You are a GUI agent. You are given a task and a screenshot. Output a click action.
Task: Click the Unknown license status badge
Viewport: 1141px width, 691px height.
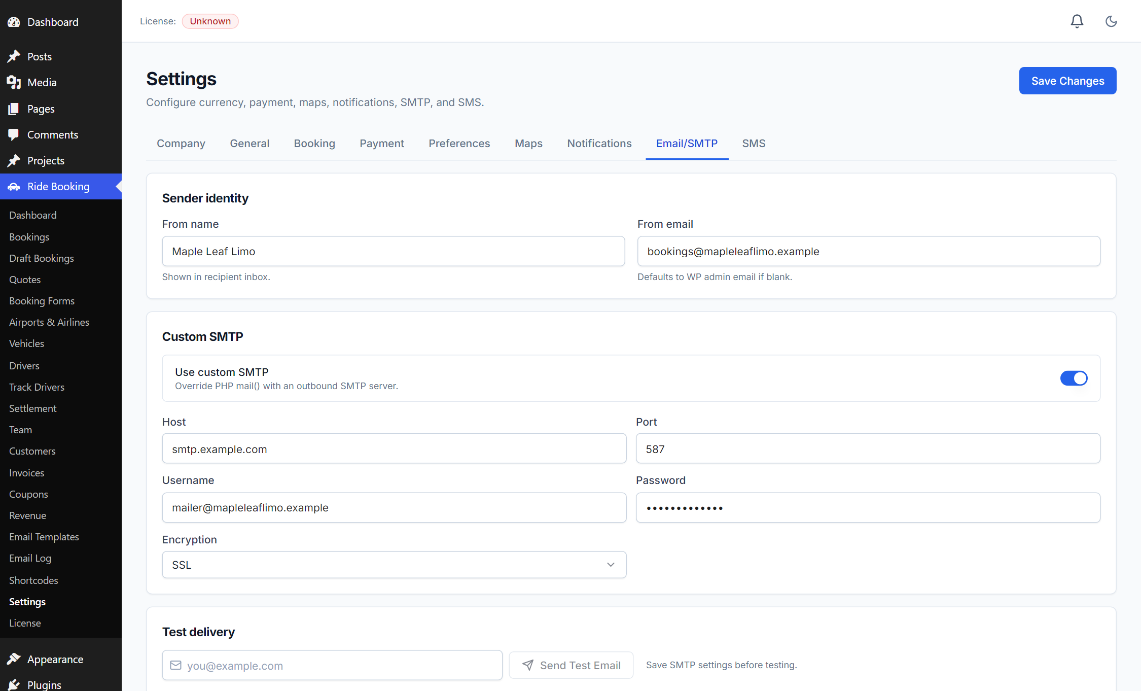(x=210, y=21)
